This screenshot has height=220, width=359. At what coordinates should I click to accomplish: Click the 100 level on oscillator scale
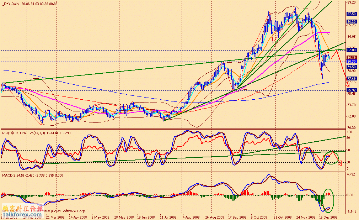[349, 132]
